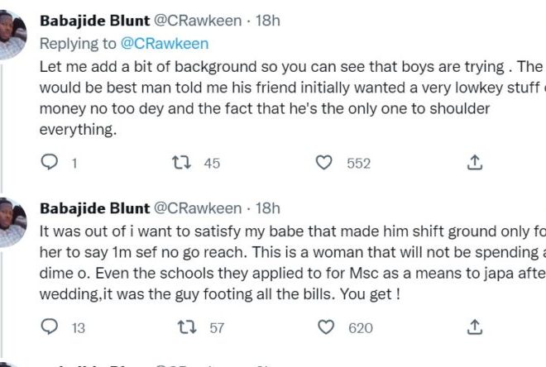Click the @CRawkeen handle in the second tweet header
Screen dimensions: 546x367
click(198, 208)
